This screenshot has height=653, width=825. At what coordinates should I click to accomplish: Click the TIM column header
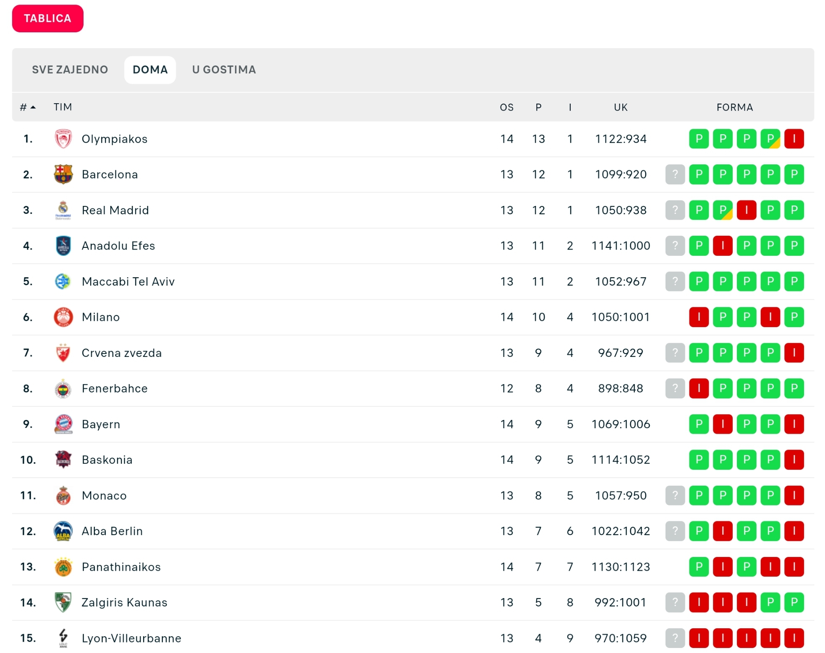coord(63,107)
